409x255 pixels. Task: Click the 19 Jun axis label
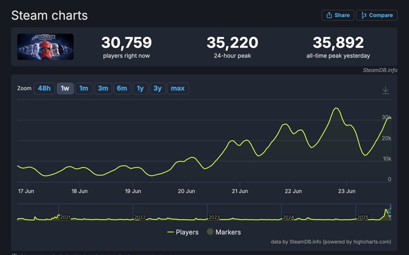click(x=133, y=191)
